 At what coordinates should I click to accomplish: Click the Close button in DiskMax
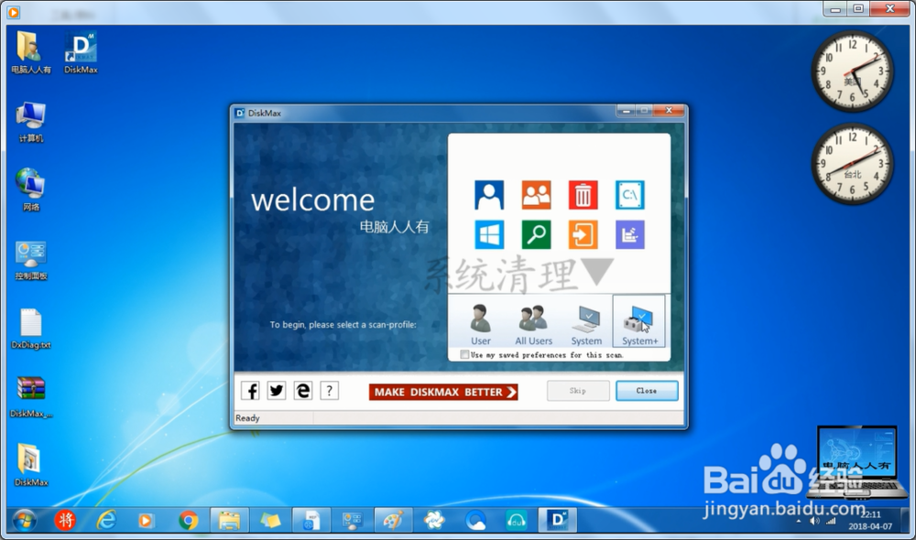[647, 391]
